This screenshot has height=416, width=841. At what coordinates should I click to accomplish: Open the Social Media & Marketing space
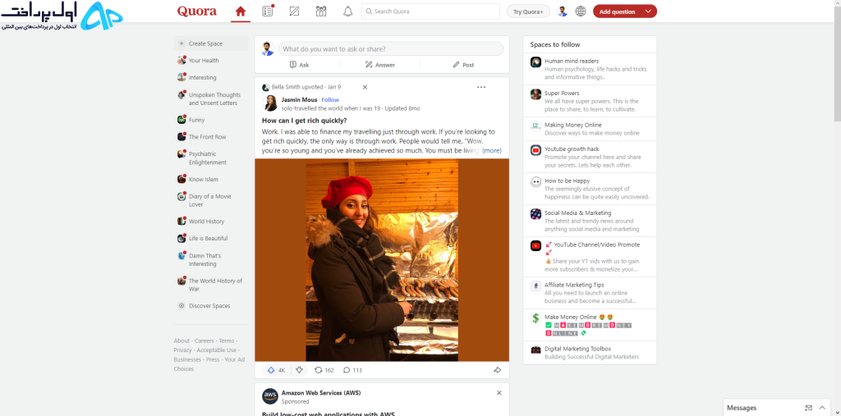coord(590,221)
